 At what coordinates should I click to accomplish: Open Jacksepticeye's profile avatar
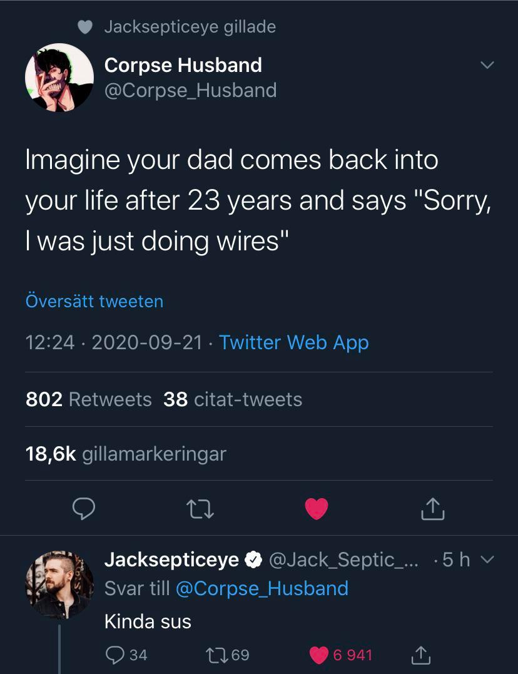[x=59, y=585]
